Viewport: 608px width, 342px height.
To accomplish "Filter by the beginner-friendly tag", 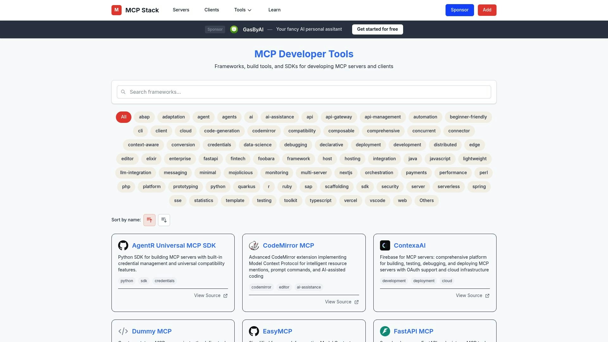I will [468, 117].
